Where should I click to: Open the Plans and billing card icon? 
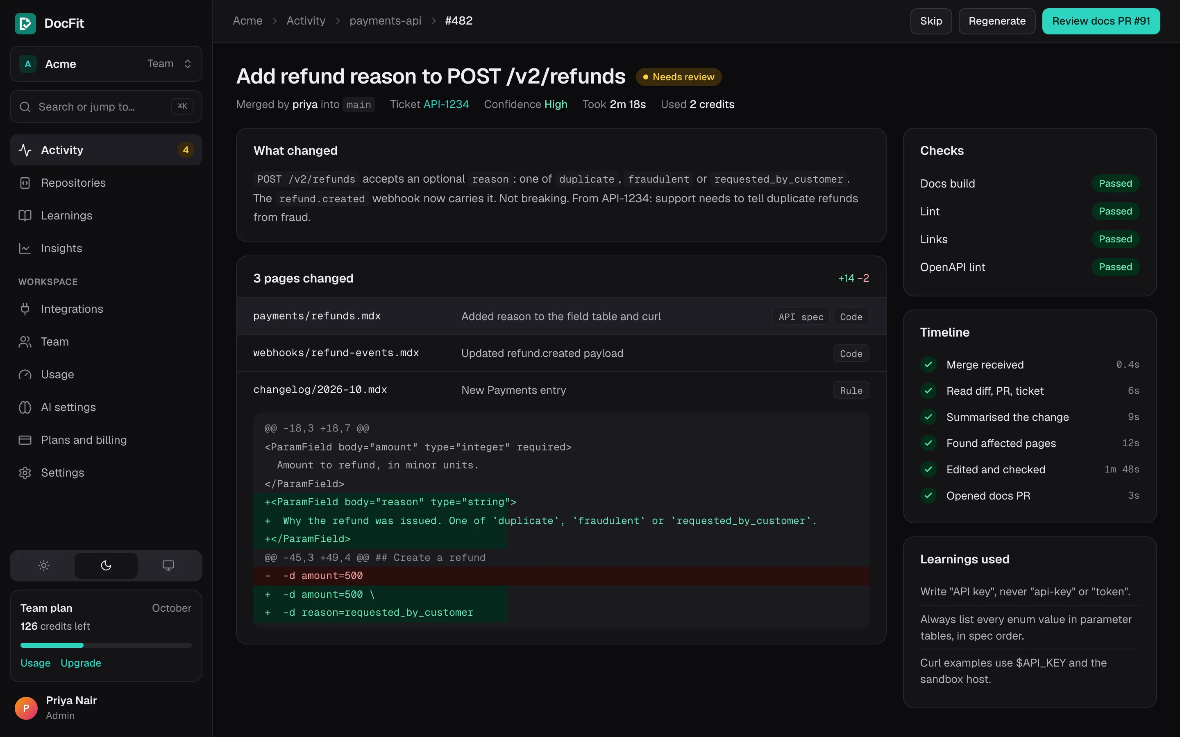click(25, 440)
